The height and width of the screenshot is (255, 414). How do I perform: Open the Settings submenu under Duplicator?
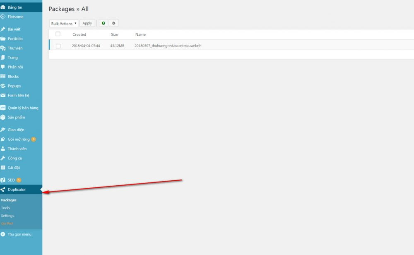coord(7,216)
